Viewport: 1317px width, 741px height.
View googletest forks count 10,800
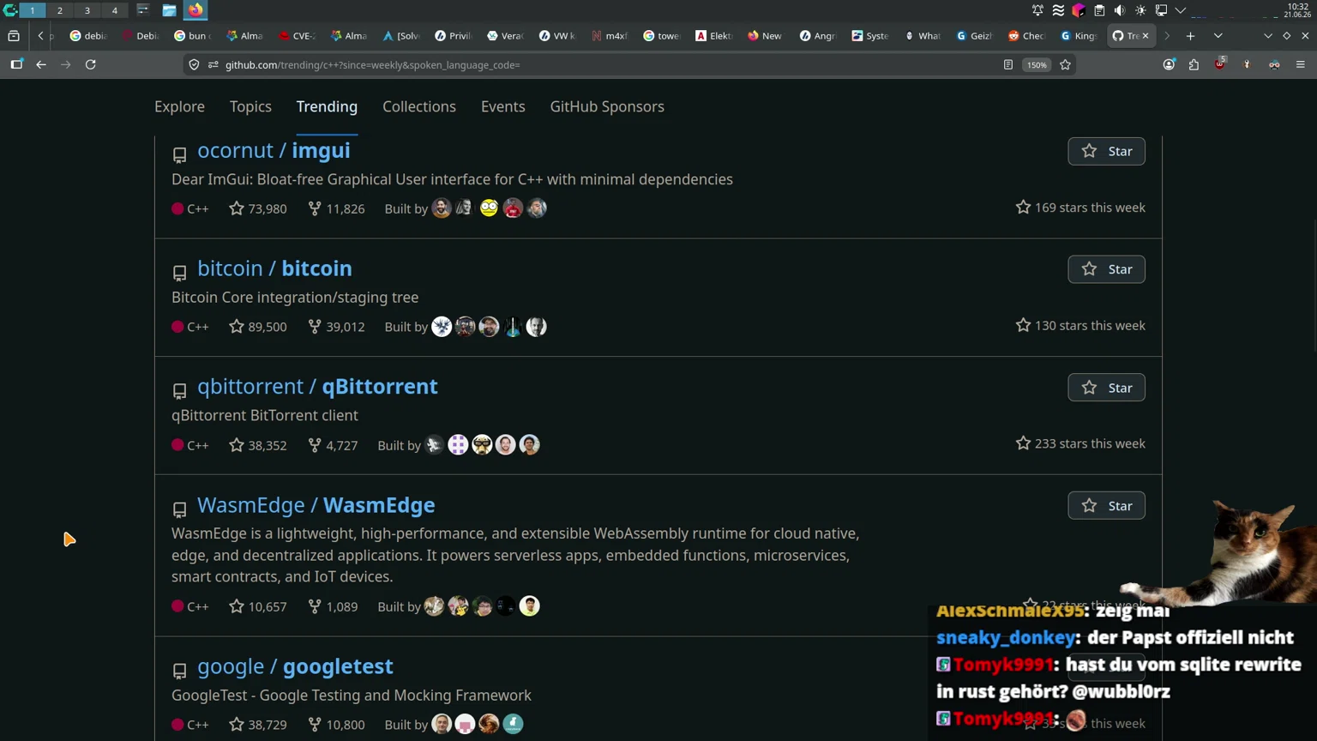(x=336, y=725)
